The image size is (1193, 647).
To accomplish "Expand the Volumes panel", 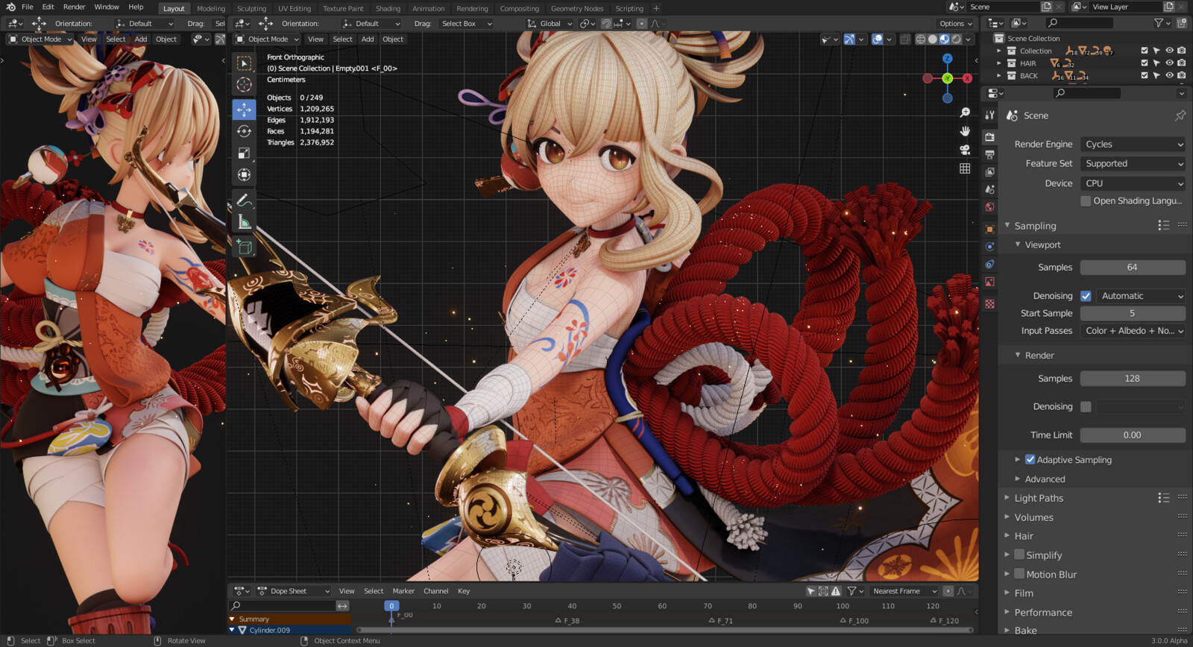I will [x=1033, y=517].
